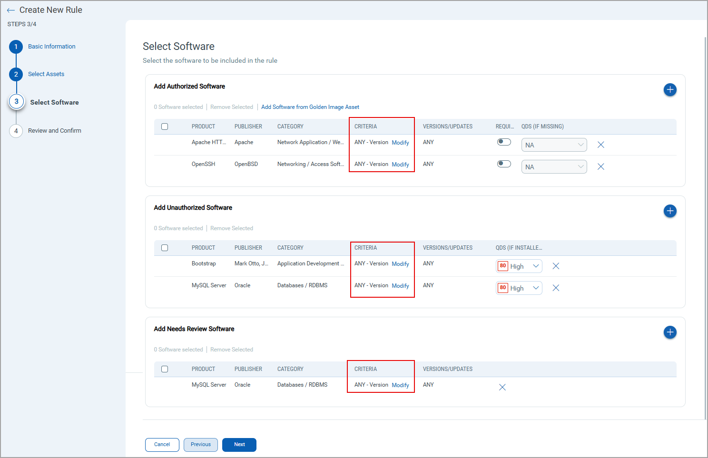Open Add Software from Golden Image Asset link
Viewport: 708px width, 458px height.
coord(309,107)
